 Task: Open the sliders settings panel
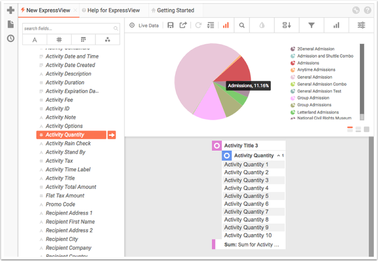click(x=361, y=25)
